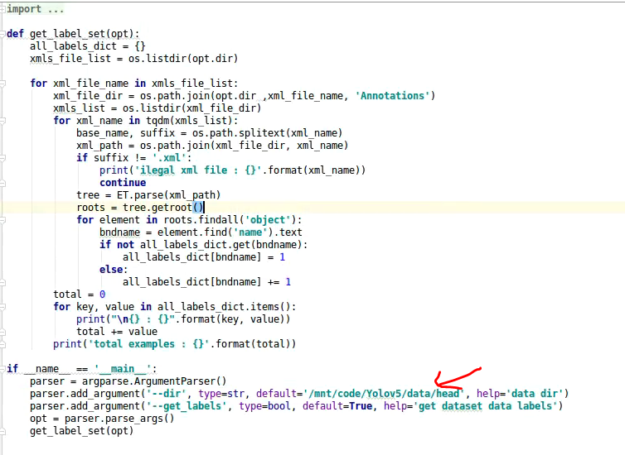Expand the folded 'import ...' block
This screenshot has height=455, width=625.
(x=2, y=9)
